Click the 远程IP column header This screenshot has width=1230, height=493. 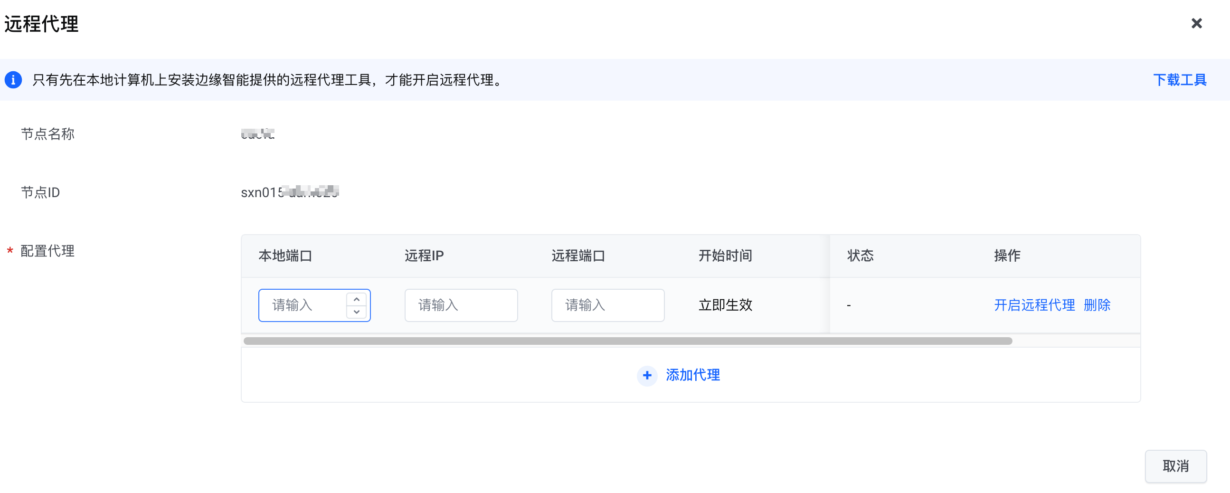pyautogui.click(x=424, y=256)
